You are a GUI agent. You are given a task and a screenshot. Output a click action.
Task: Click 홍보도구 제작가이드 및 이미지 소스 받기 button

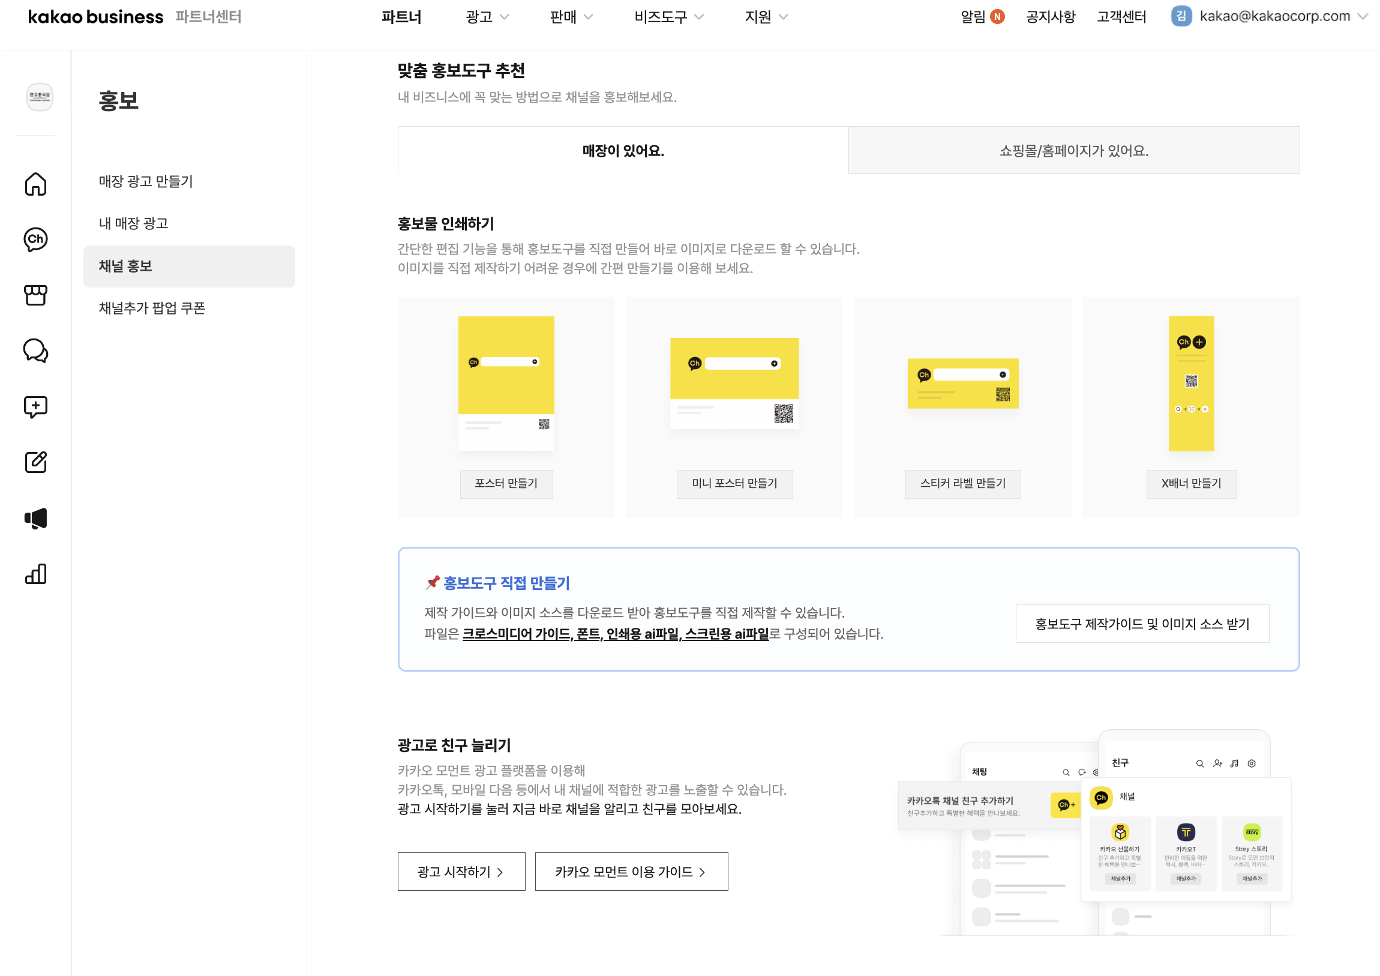[1141, 624]
